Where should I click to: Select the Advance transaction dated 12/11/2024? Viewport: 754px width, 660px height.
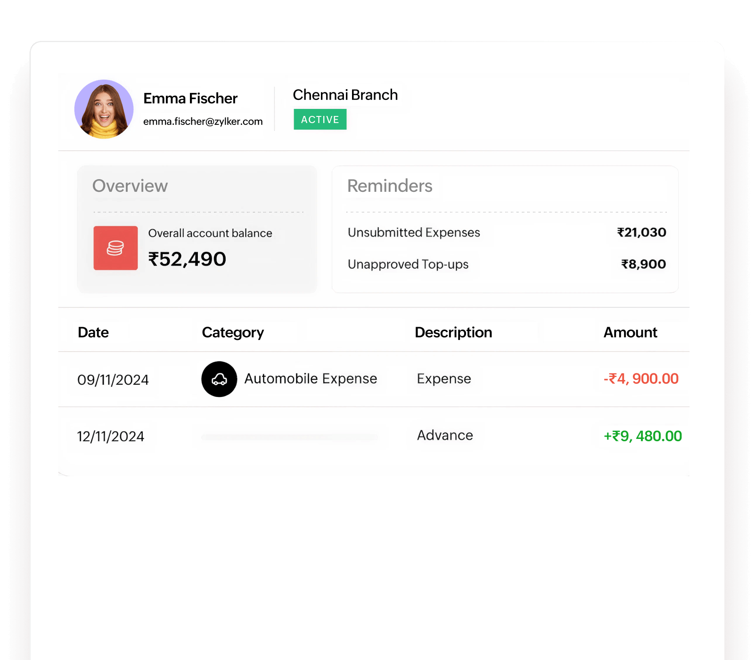(x=445, y=436)
